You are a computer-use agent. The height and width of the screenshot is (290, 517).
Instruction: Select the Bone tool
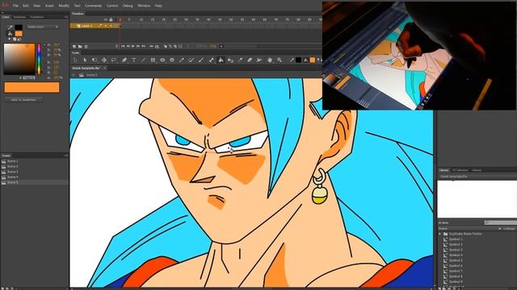tap(212, 60)
